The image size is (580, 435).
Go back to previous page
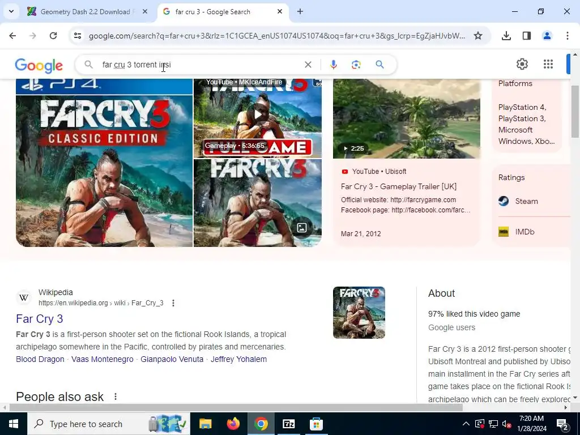coord(12,36)
